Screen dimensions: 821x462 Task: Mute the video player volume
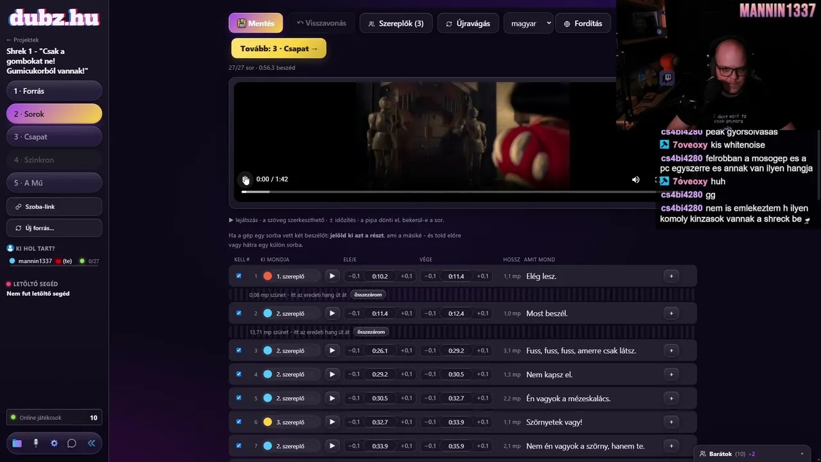click(x=636, y=180)
